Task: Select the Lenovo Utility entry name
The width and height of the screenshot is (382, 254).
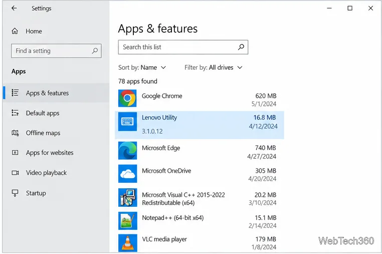Action: coord(159,117)
